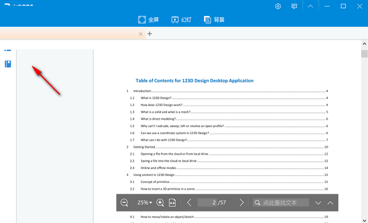Click the vertical scrollbar thumb

pyautogui.click(x=364, y=53)
